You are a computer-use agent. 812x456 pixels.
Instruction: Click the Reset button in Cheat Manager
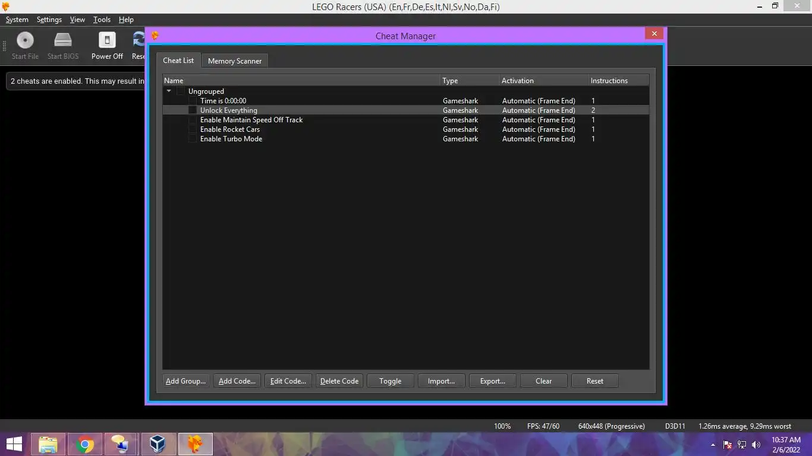594,381
